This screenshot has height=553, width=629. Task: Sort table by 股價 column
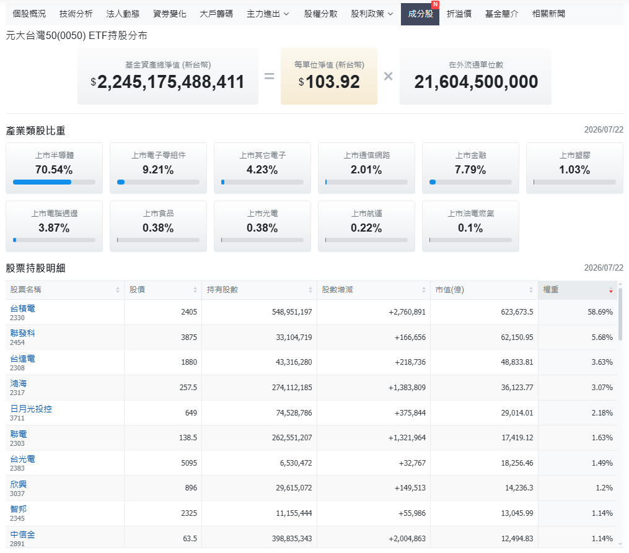(163, 290)
